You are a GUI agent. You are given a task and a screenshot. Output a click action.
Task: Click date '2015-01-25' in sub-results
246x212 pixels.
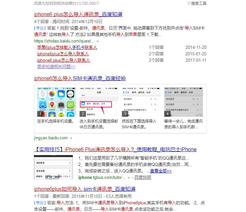pos(196,54)
